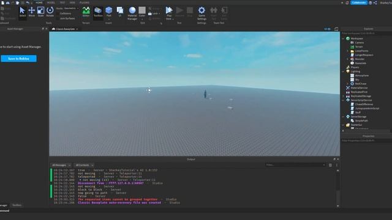Screen dimensions: 392x220
Task: Click the Team Test start icon
Action: pos(214,13)
